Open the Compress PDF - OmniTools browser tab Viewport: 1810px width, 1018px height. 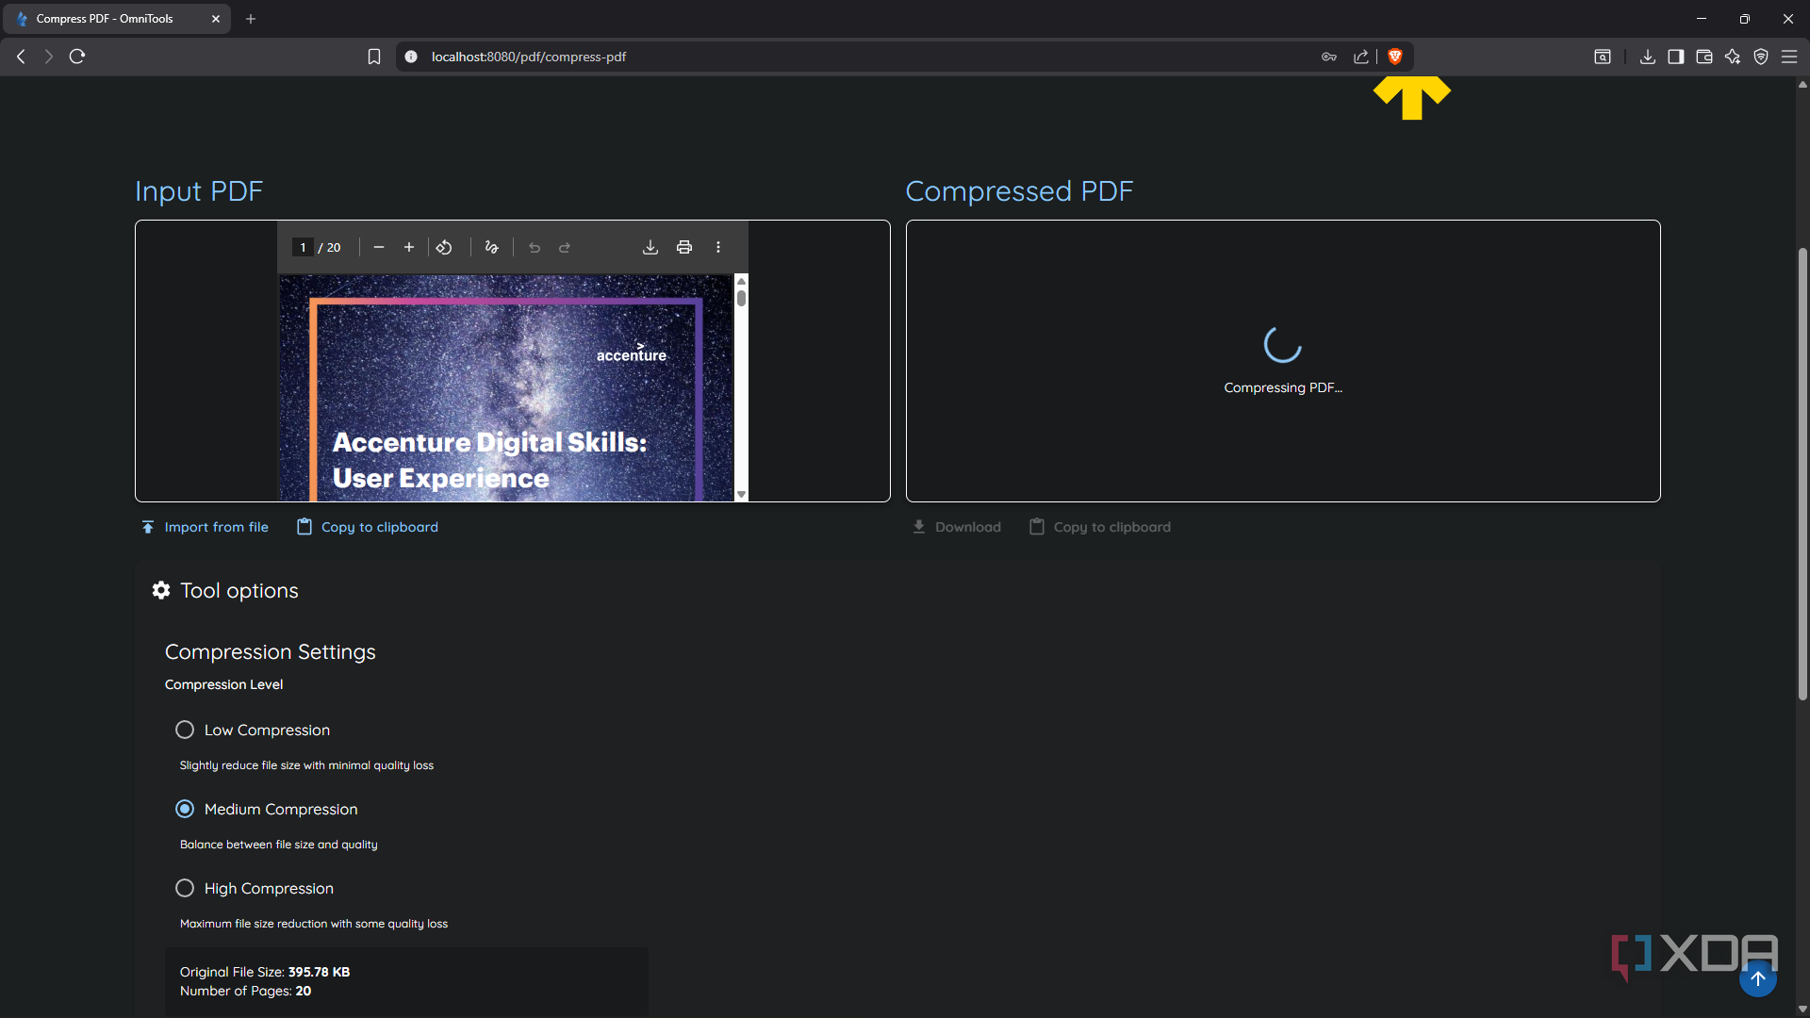117,19
